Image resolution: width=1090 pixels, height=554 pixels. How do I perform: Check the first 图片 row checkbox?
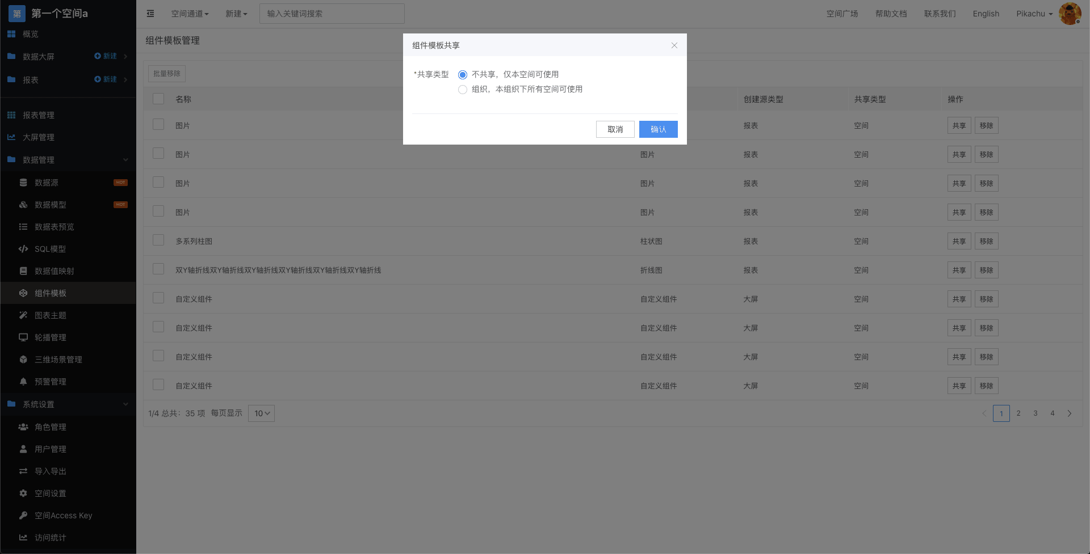pyautogui.click(x=158, y=124)
